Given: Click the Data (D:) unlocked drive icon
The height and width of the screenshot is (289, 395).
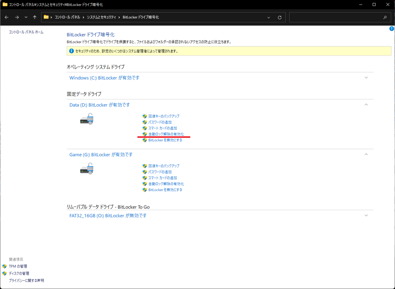Looking at the screenshot, I should [87, 119].
